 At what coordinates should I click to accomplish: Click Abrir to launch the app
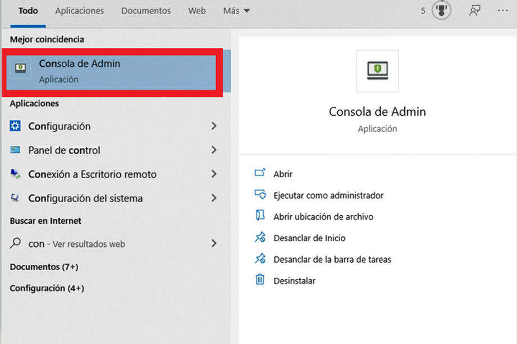tap(283, 174)
